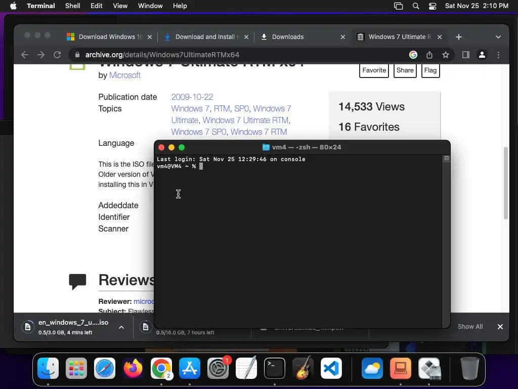The height and width of the screenshot is (389, 518).
Task: Open the Microsoft author link
Action: pos(125,75)
